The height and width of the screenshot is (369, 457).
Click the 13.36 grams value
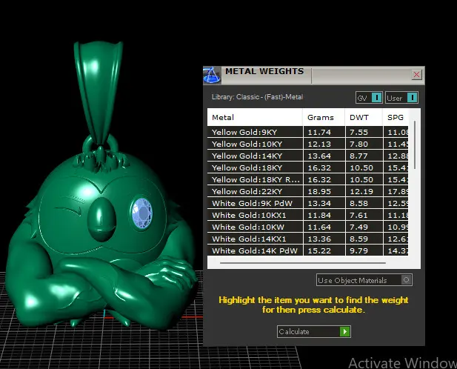tap(319, 239)
